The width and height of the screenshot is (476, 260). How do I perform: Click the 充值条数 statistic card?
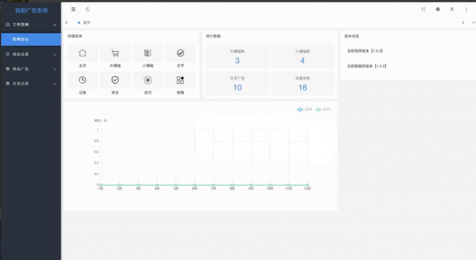pyautogui.click(x=303, y=83)
